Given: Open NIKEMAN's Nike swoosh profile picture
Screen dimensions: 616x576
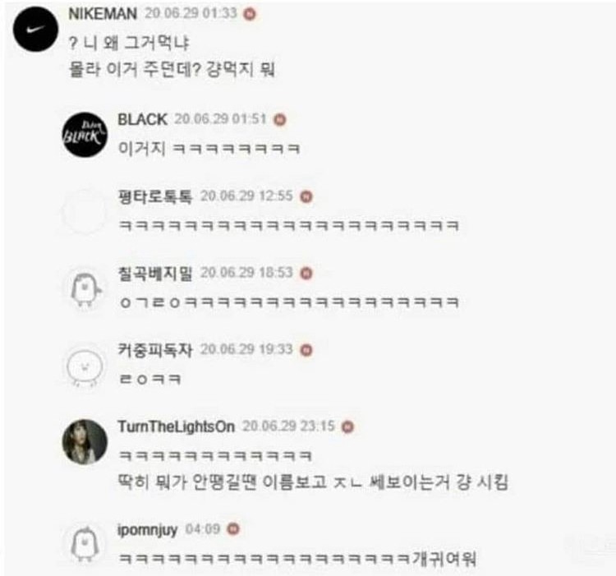Looking at the screenshot, I should coord(36,29).
